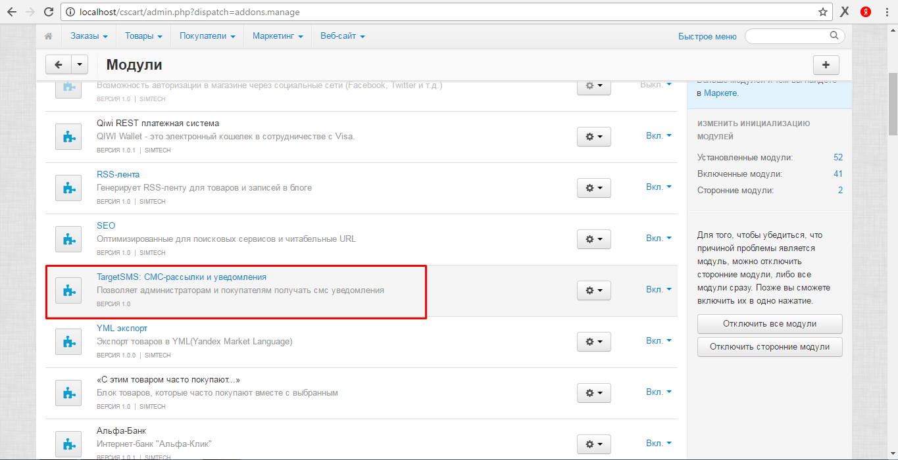Toggle Вкл. status of RSS-лента module
The image size is (898, 460).
pyautogui.click(x=659, y=187)
